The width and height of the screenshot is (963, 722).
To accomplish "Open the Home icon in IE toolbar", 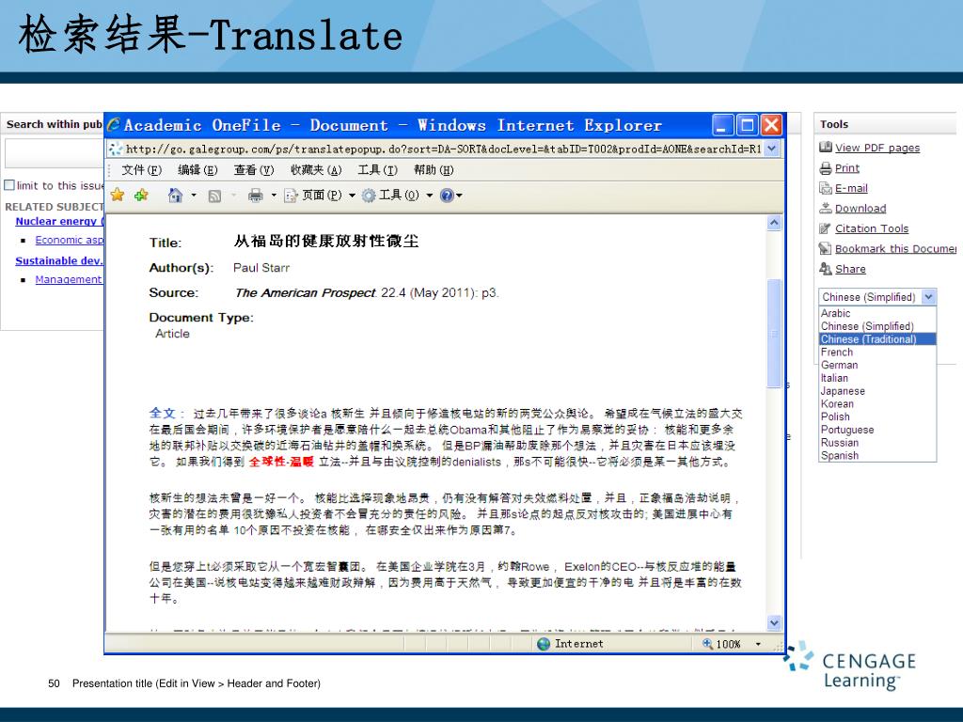I will [x=176, y=196].
